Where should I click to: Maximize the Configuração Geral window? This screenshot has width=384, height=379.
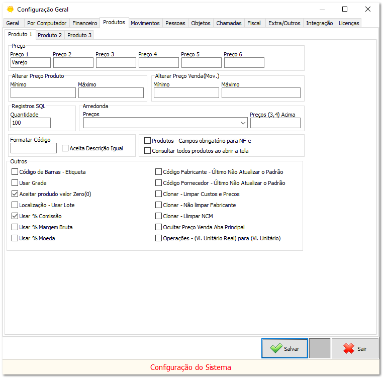pos(345,9)
